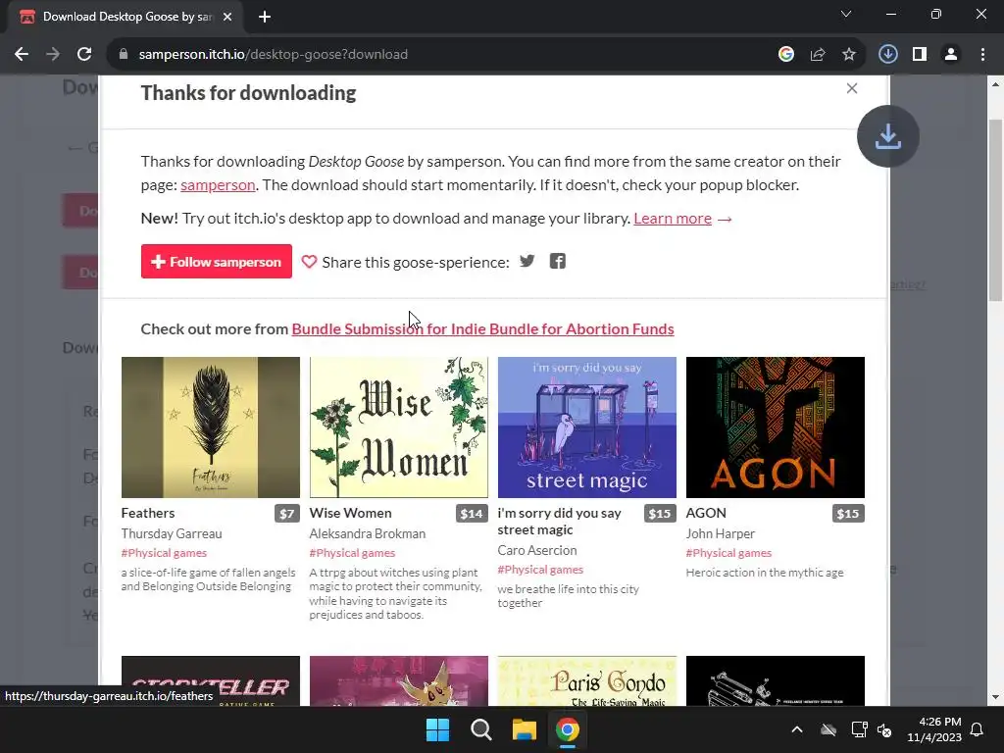1004x753 pixels.
Task: Open author Caro Asercion
Action: (537, 550)
